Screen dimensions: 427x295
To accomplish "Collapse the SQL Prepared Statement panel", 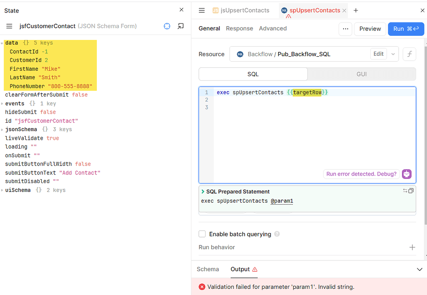I will [x=203, y=192].
